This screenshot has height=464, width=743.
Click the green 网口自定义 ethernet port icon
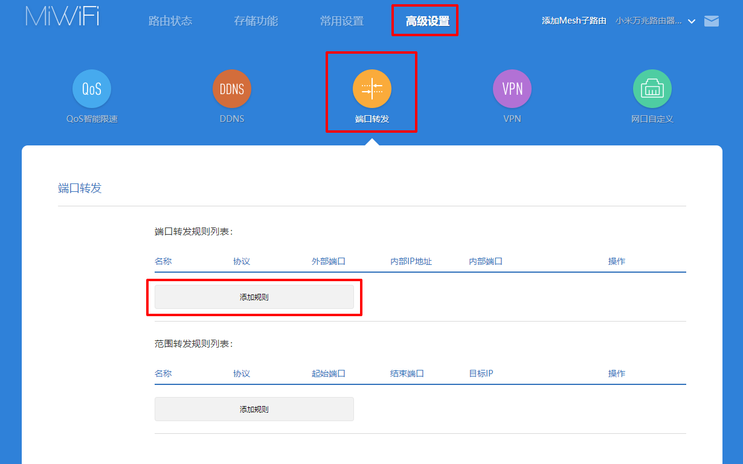pyautogui.click(x=652, y=89)
